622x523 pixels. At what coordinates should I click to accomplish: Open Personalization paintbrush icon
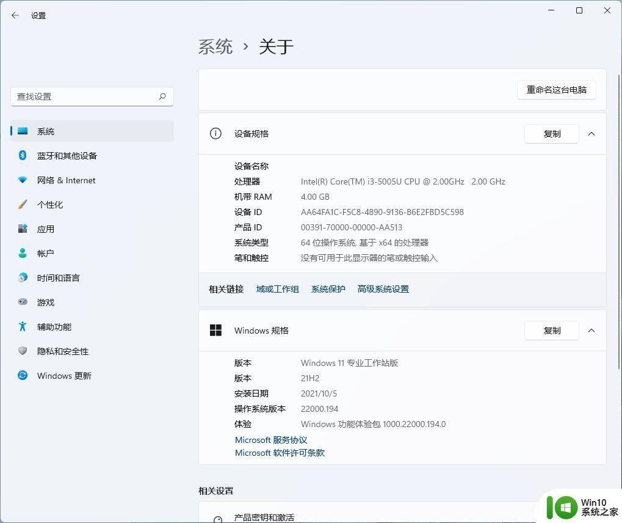(x=23, y=205)
